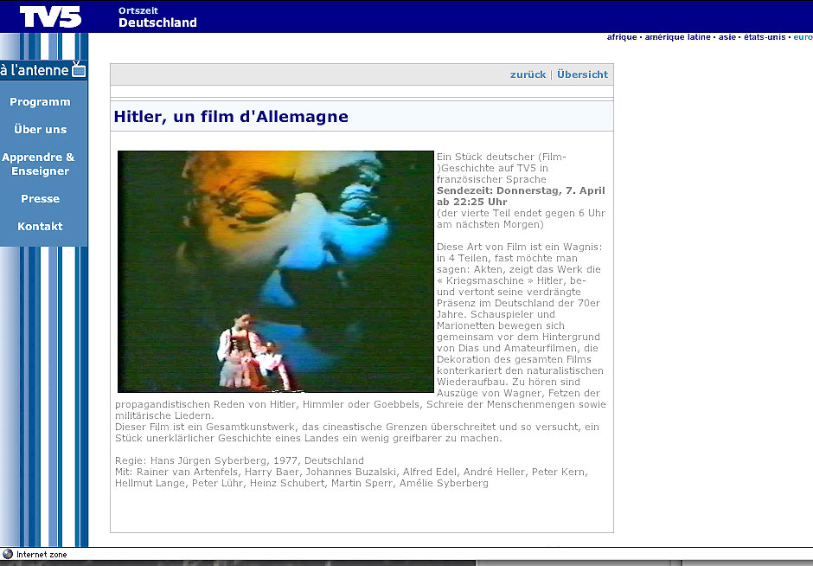Go to the Über uns section

40,130
